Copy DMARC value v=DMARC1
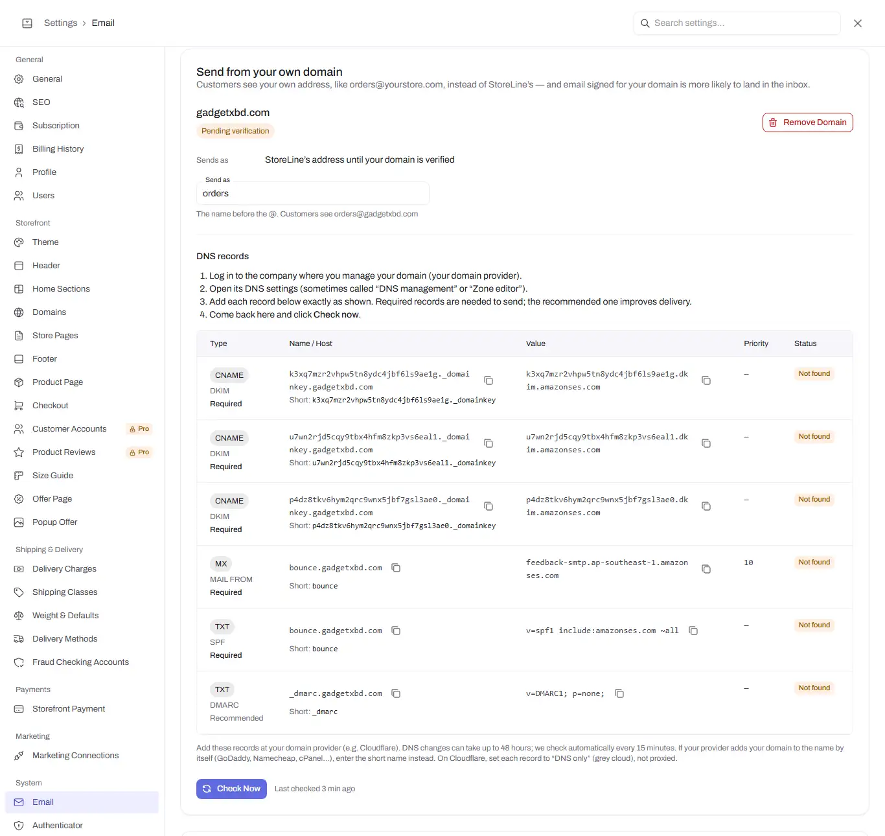885x836 pixels. coord(619,693)
